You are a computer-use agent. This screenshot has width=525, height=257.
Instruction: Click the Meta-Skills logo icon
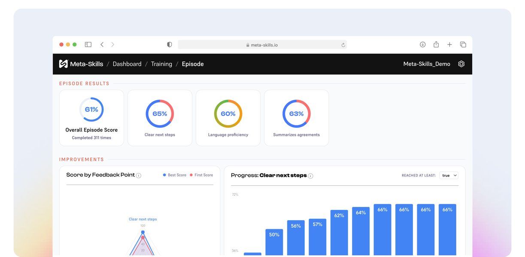coord(64,64)
